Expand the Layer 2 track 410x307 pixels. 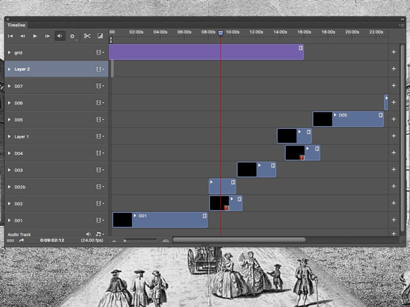pos(9,69)
